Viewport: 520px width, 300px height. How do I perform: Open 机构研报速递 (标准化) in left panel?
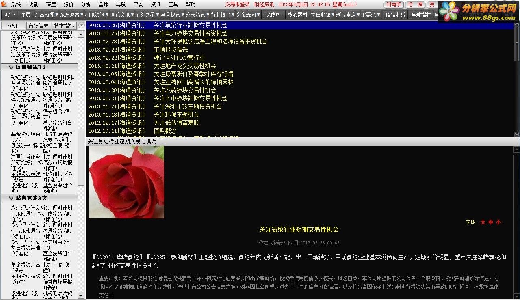click(x=58, y=177)
